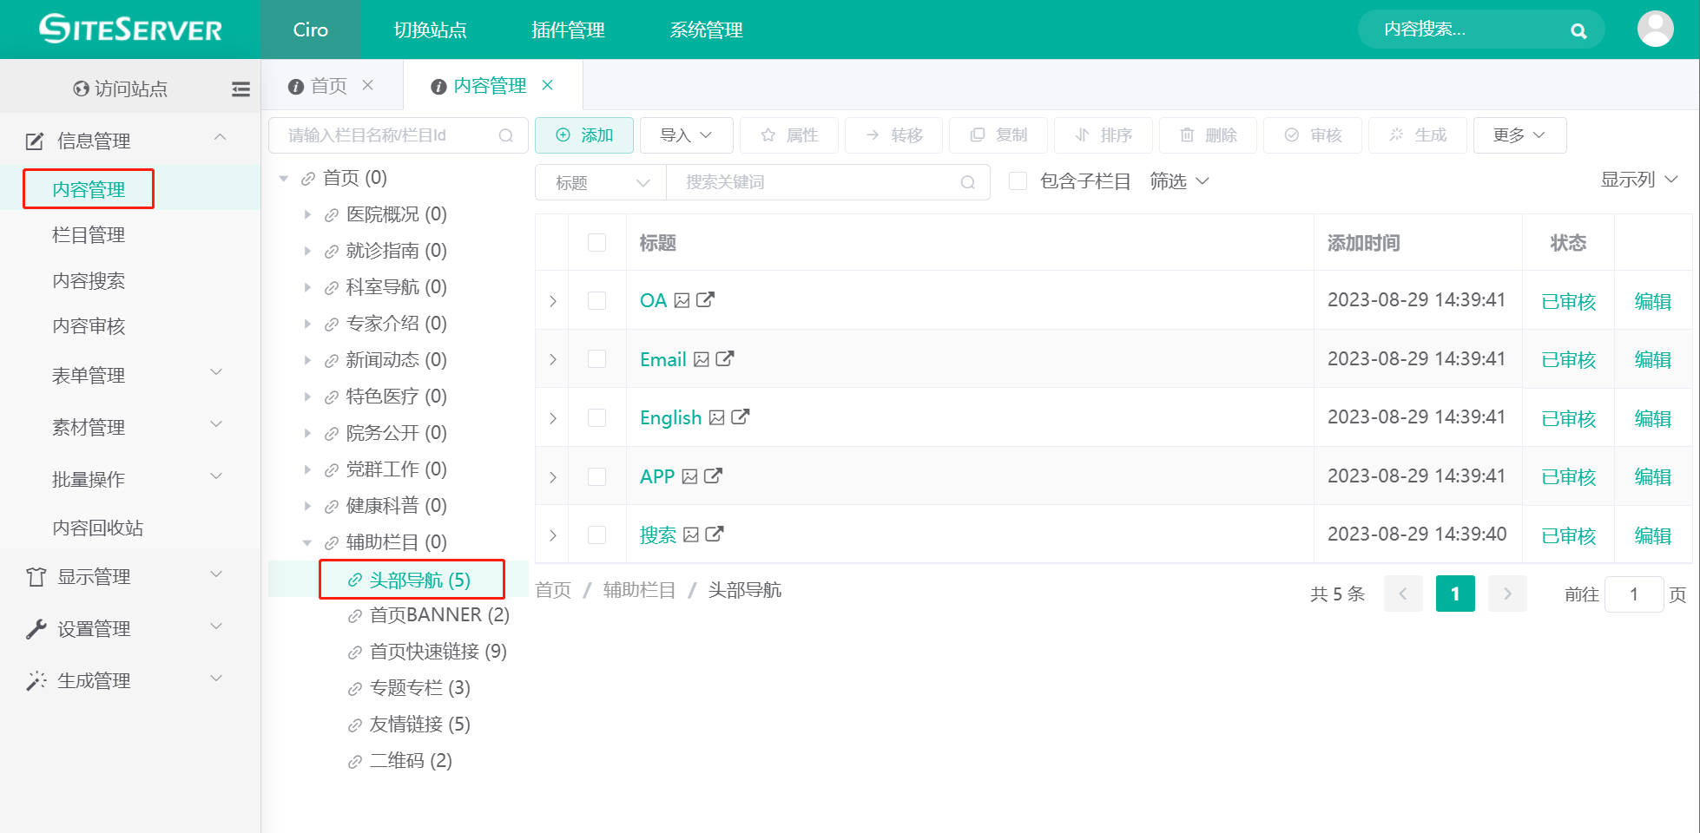The height and width of the screenshot is (833, 1700).
Task: Click the 转移 (transfer) toolbar icon
Action: (893, 135)
